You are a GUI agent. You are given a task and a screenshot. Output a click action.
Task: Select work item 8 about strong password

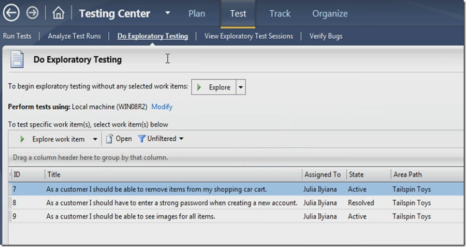tap(236, 203)
